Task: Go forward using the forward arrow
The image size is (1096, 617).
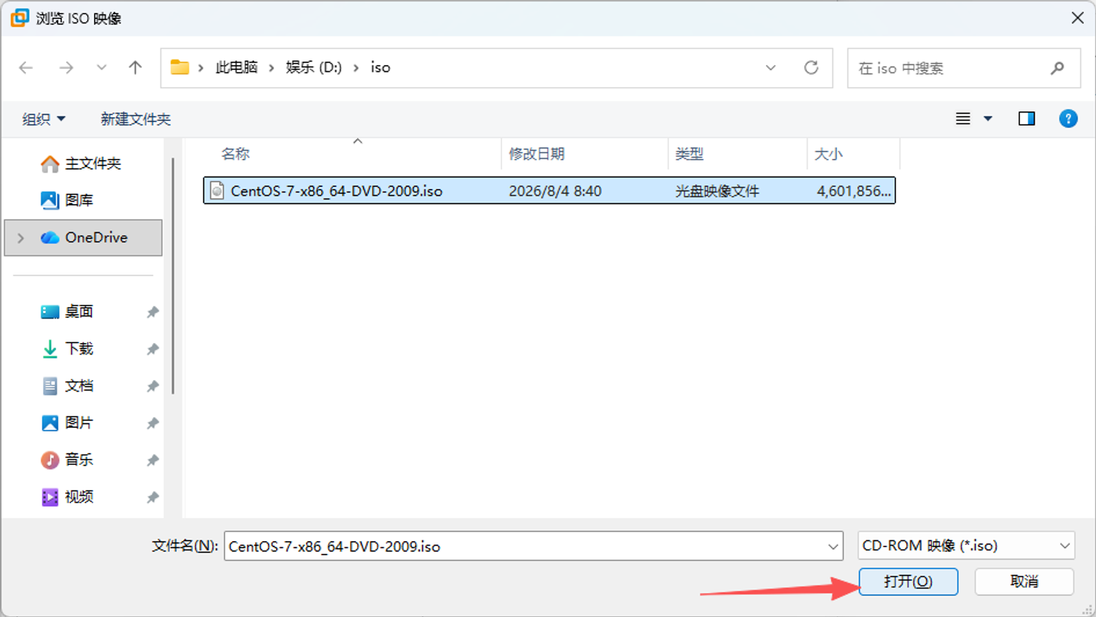Action: [66, 68]
